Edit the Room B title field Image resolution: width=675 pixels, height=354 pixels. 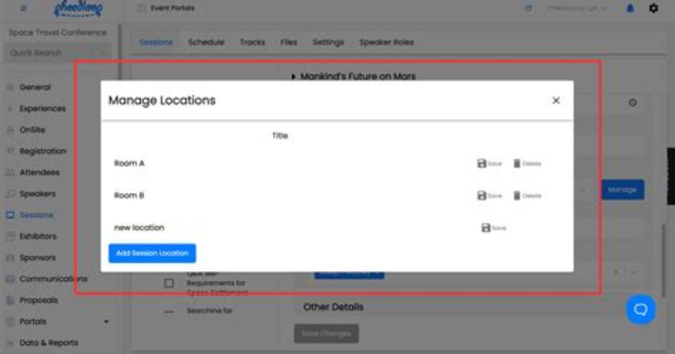pos(280,196)
